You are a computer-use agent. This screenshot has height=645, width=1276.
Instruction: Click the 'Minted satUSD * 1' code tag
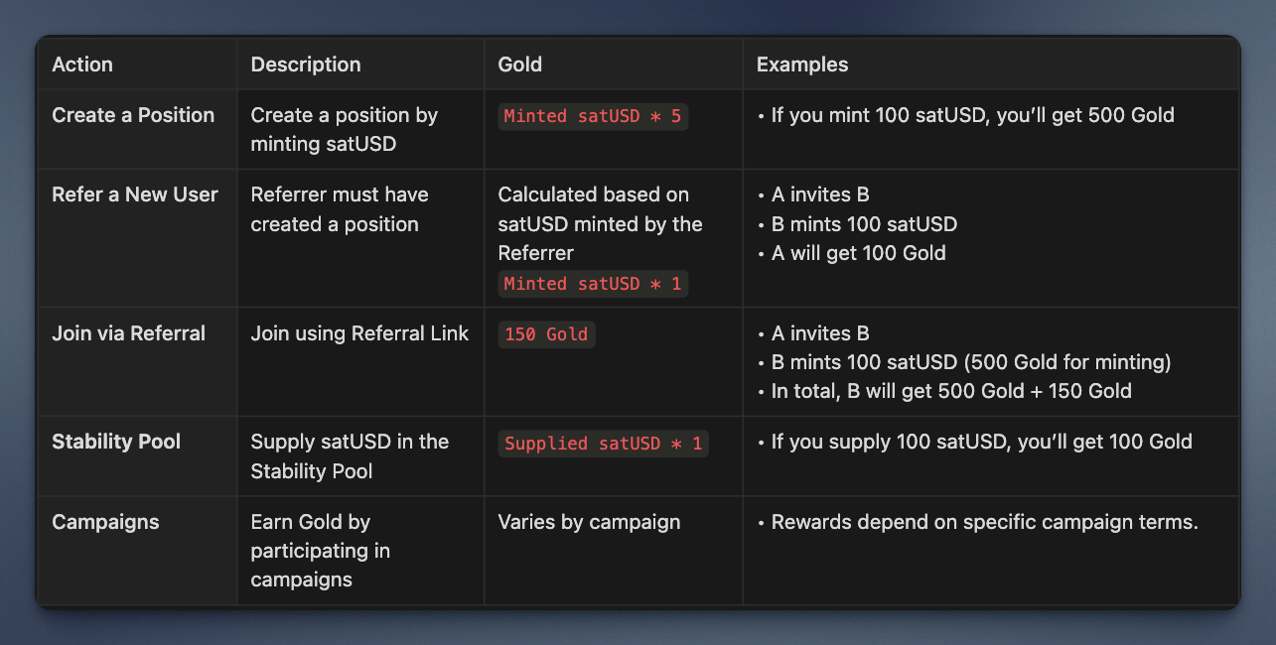(593, 284)
